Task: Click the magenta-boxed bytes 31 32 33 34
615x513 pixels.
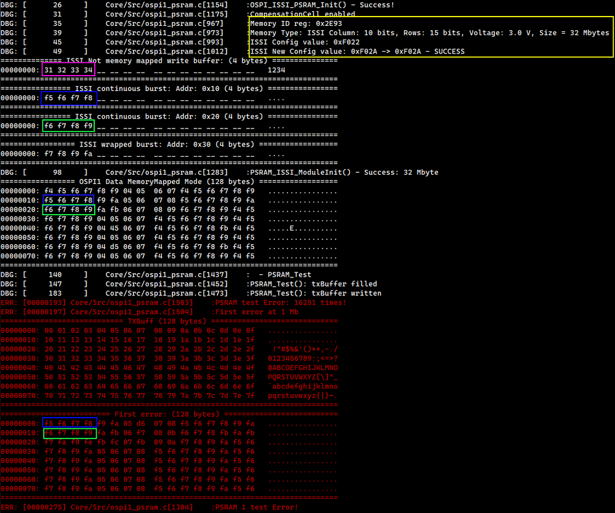Action: 68,70
